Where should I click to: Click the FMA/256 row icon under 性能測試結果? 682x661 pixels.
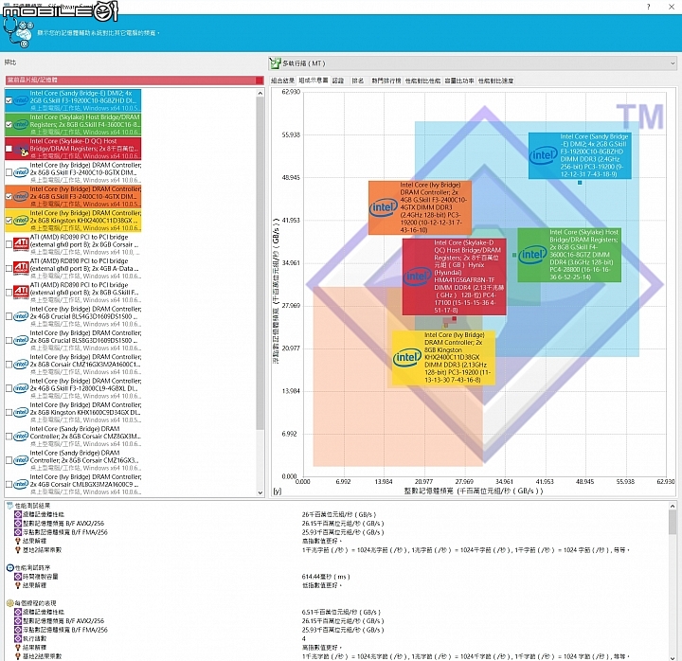[x=18, y=532]
